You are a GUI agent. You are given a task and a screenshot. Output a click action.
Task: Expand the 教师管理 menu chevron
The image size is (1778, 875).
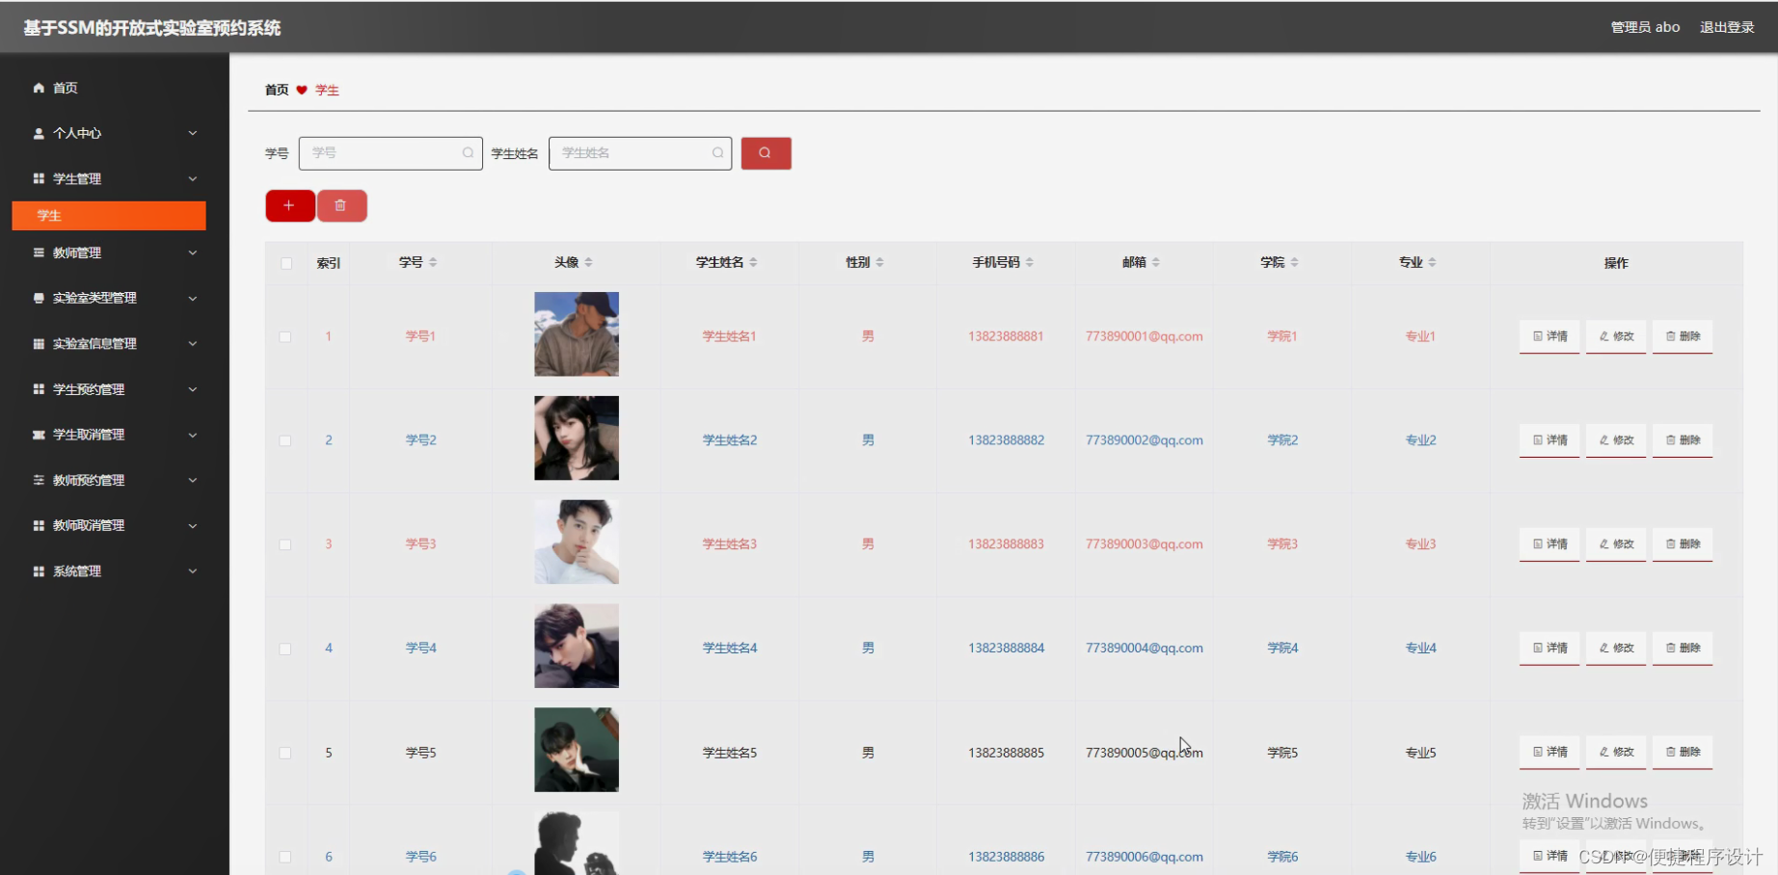pyautogui.click(x=193, y=252)
